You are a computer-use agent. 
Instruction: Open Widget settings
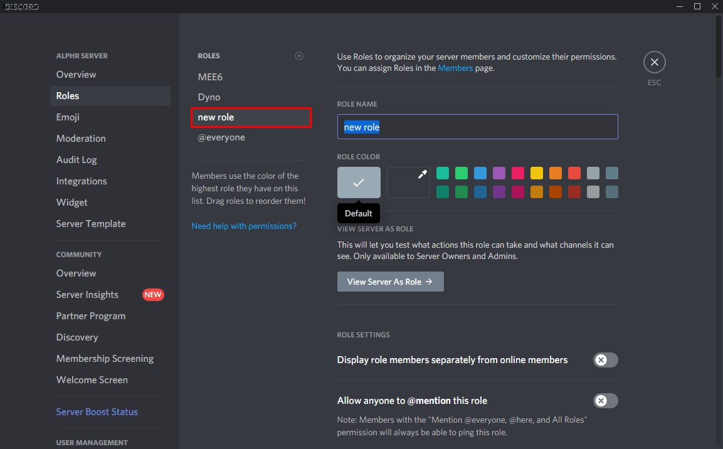click(x=110, y=203)
